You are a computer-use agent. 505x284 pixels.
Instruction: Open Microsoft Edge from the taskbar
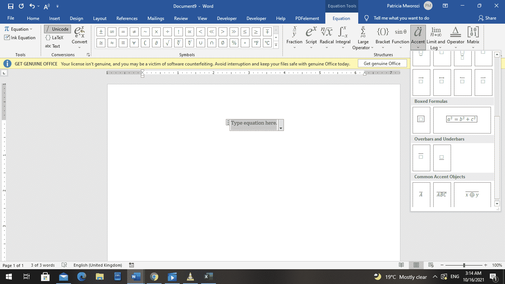pyautogui.click(x=82, y=277)
